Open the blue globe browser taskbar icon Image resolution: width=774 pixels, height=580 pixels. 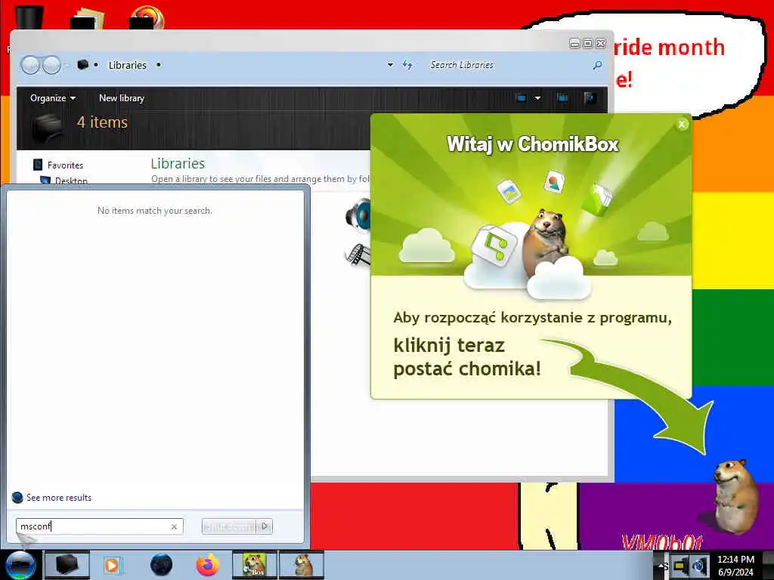(162, 565)
